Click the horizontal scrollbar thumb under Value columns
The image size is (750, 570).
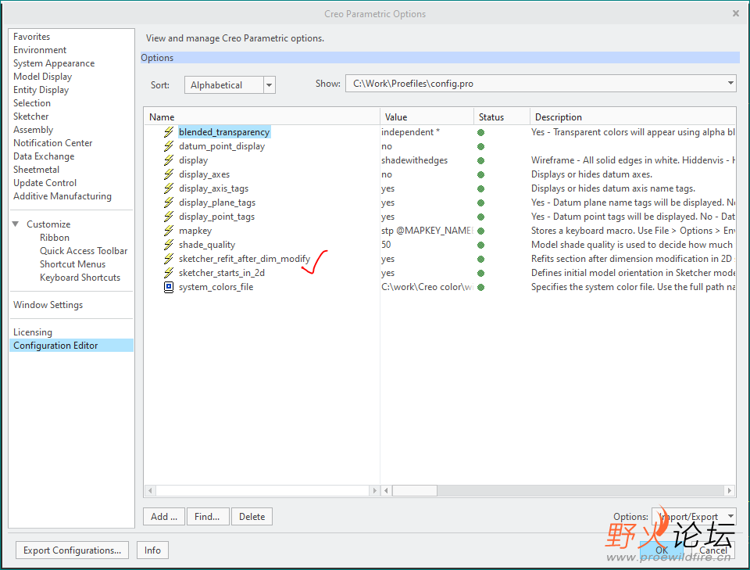pyautogui.click(x=415, y=490)
